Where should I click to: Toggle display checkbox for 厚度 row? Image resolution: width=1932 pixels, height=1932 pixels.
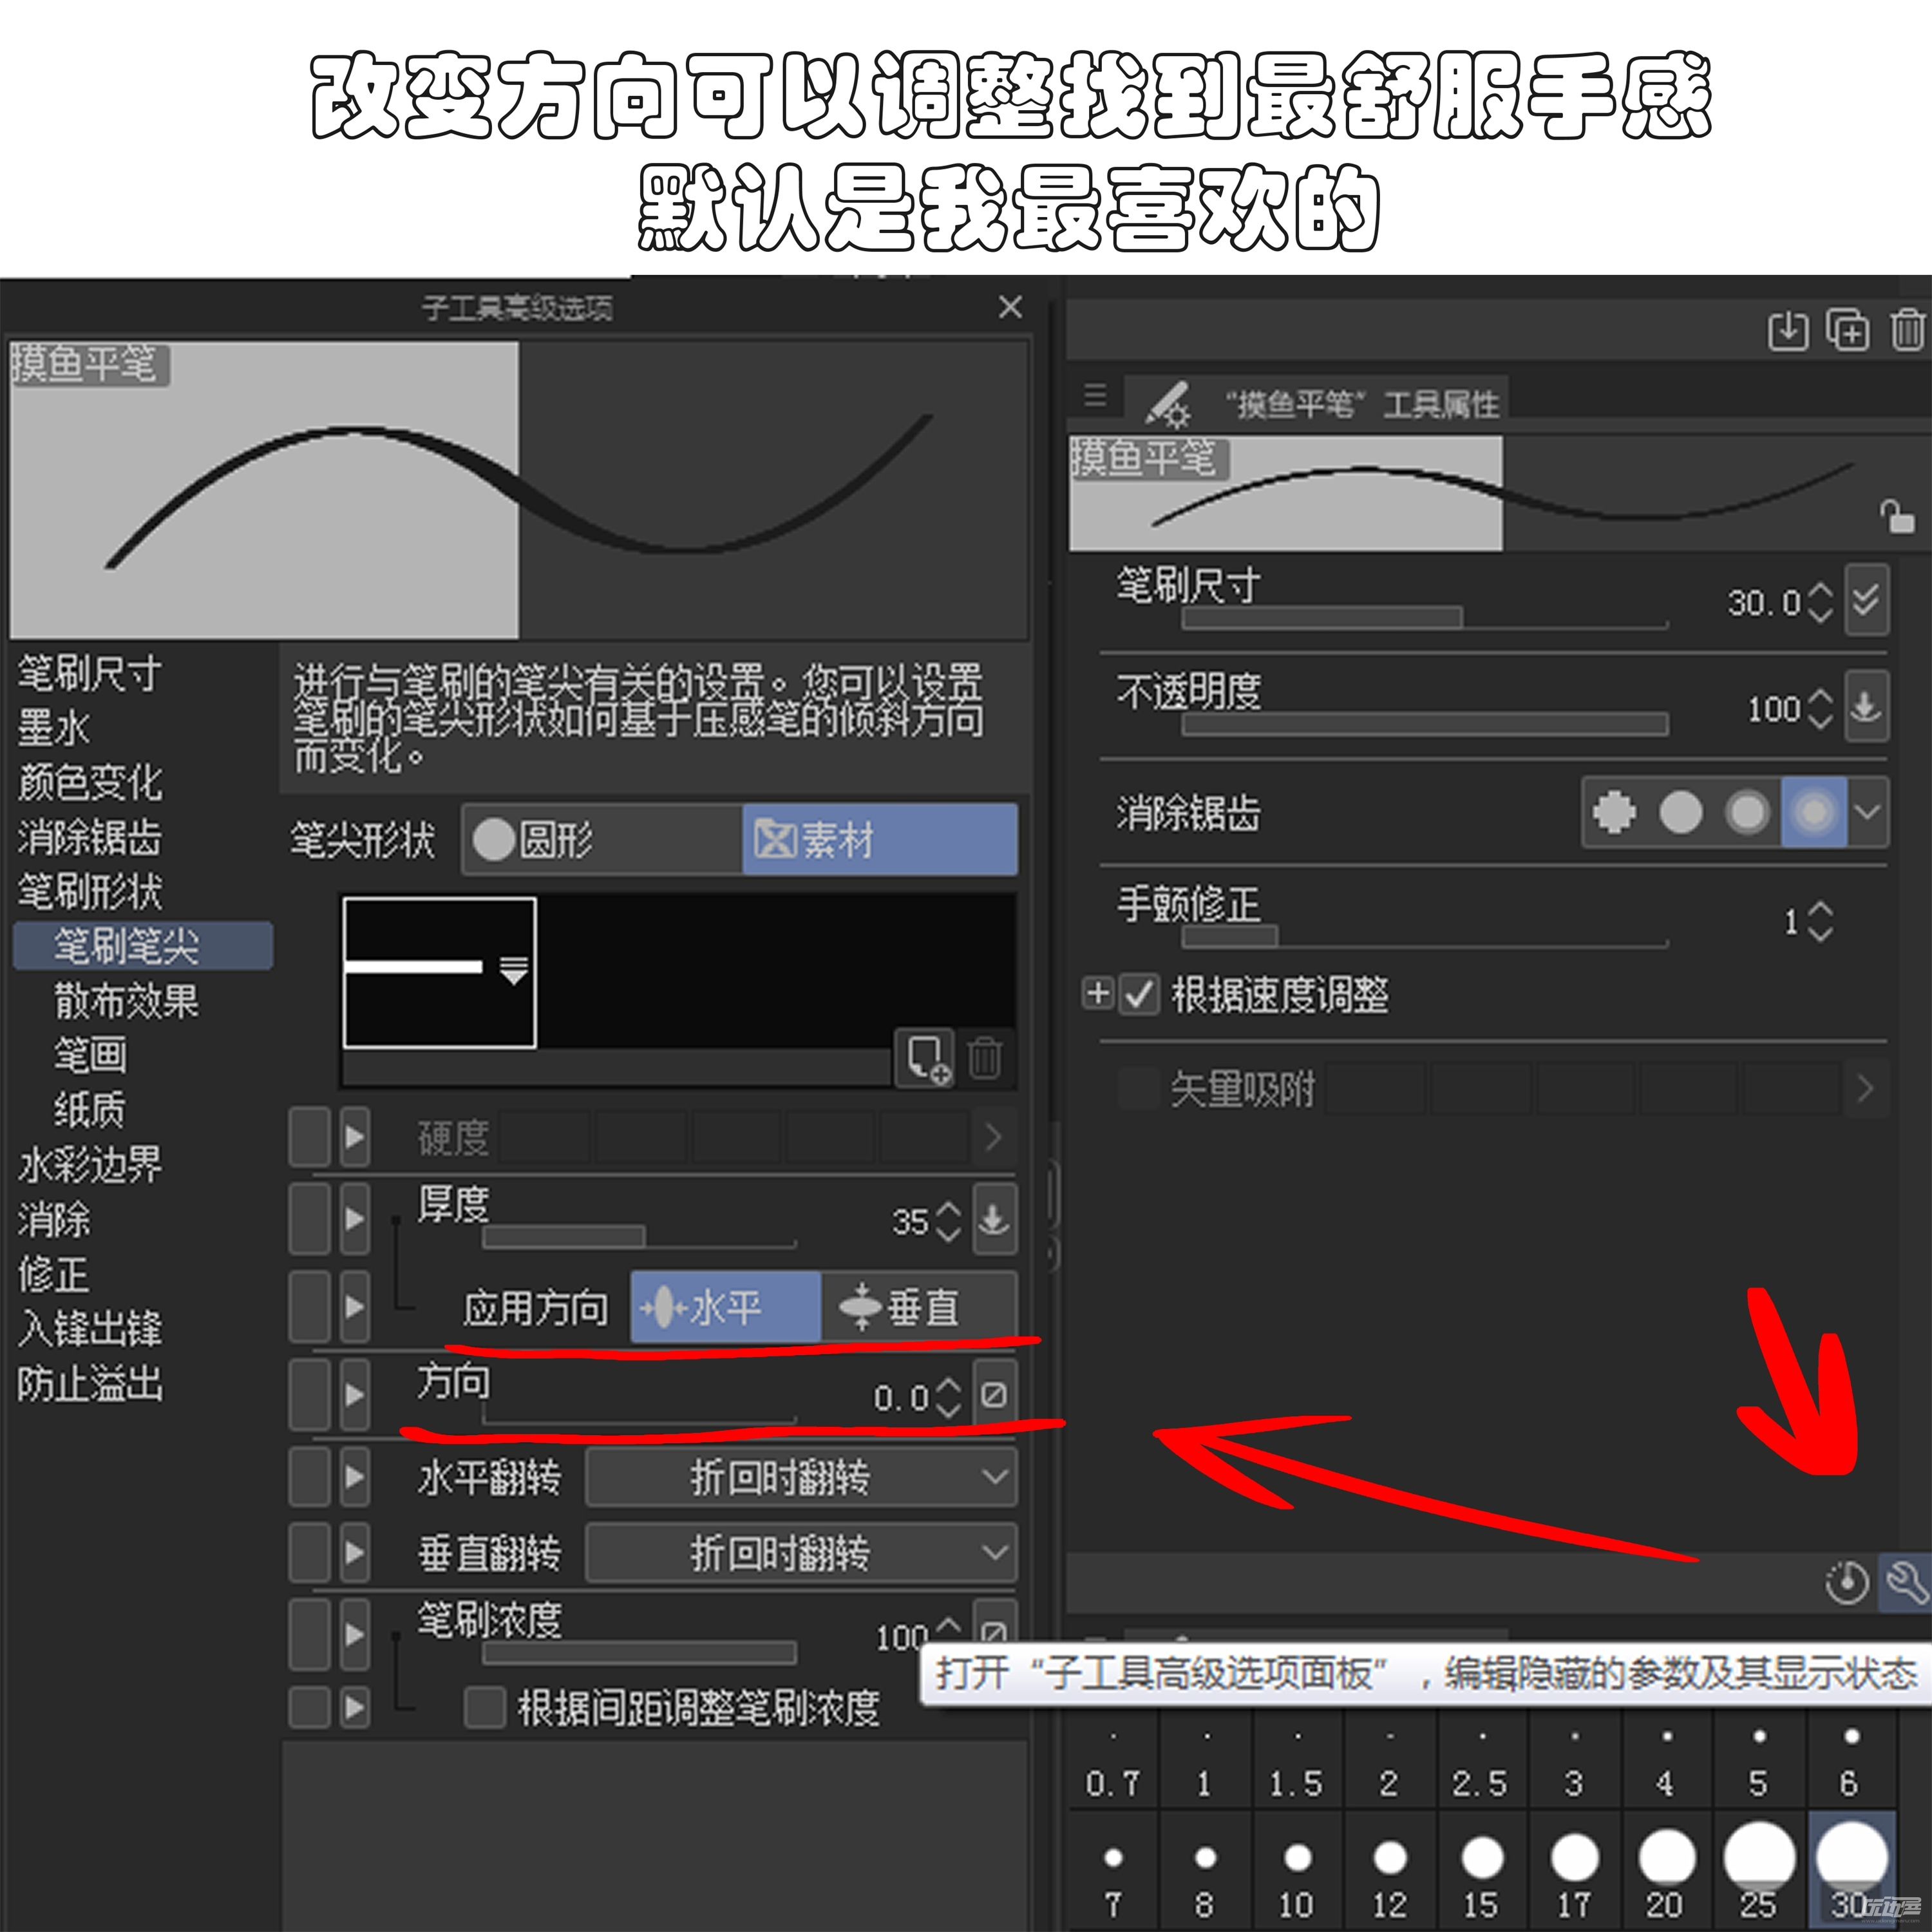(x=310, y=1219)
